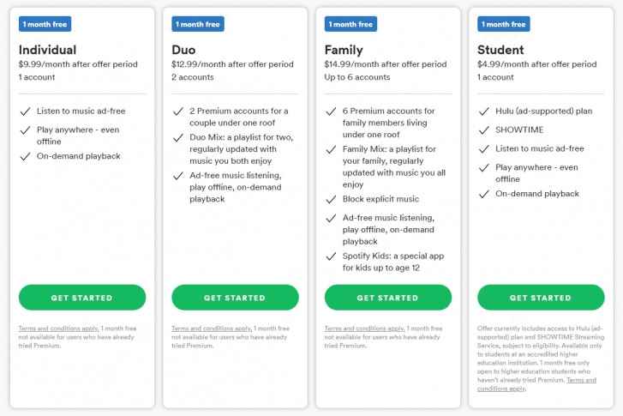
Task: Choose Get Started for Student plan
Action: pyautogui.click(x=540, y=298)
